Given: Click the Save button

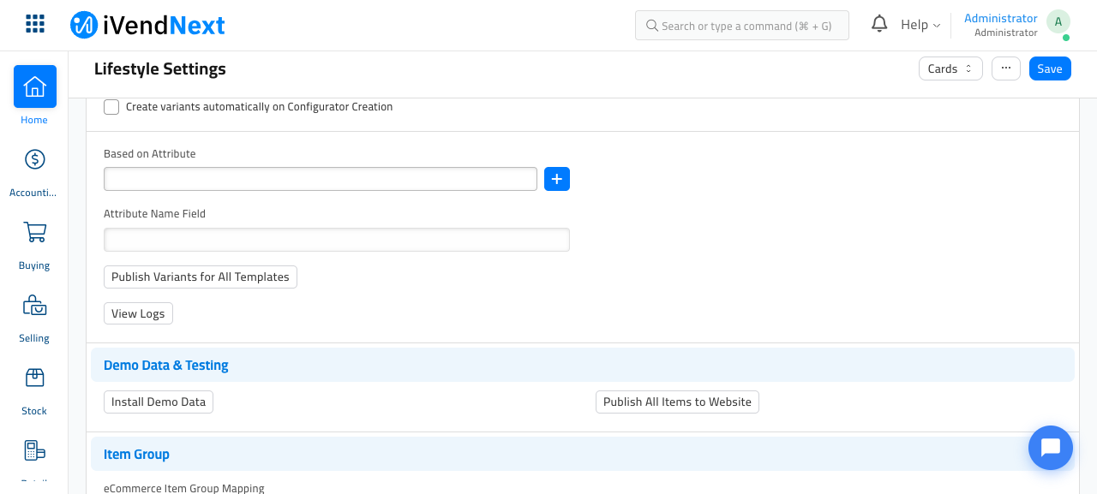Looking at the screenshot, I should click(1050, 68).
